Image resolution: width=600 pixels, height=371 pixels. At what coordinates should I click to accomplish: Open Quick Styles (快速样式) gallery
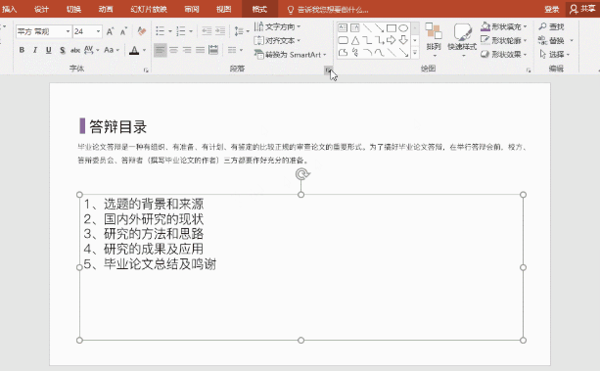462,40
